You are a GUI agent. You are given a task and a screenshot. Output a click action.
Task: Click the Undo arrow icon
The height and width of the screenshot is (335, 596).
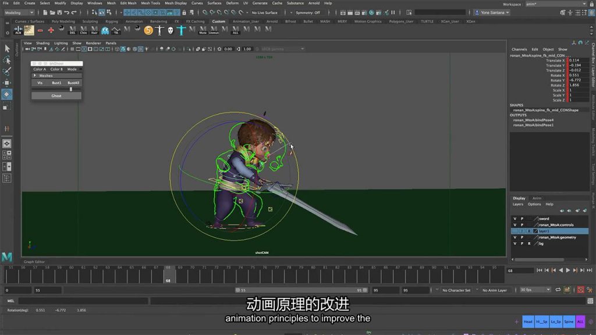pyautogui.click(x=66, y=13)
